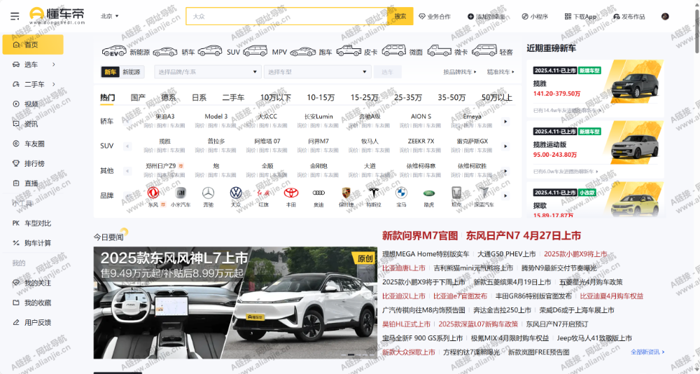The image size is (700, 374).
Task: Open the 精准找车 link
Action: [500, 72]
